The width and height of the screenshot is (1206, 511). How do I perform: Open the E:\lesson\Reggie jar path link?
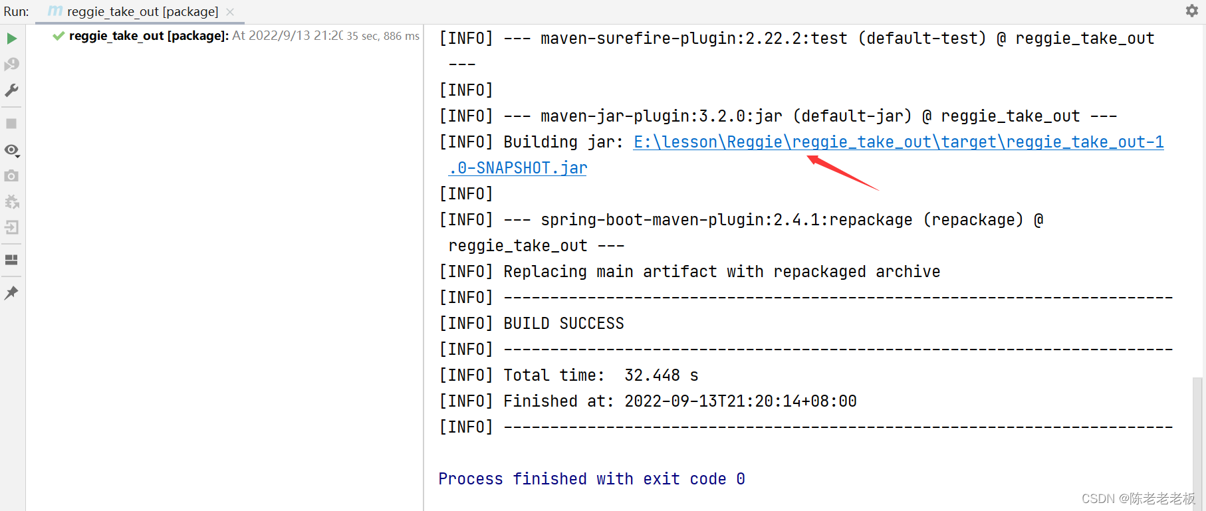click(898, 142)
